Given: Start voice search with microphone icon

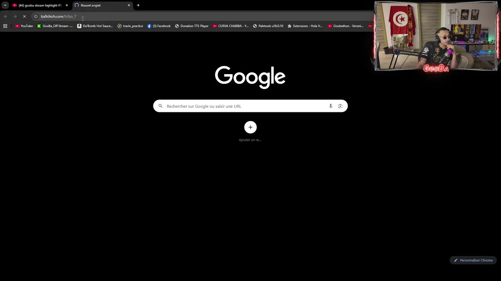Looking at the screenshot, I should point(331,106).
